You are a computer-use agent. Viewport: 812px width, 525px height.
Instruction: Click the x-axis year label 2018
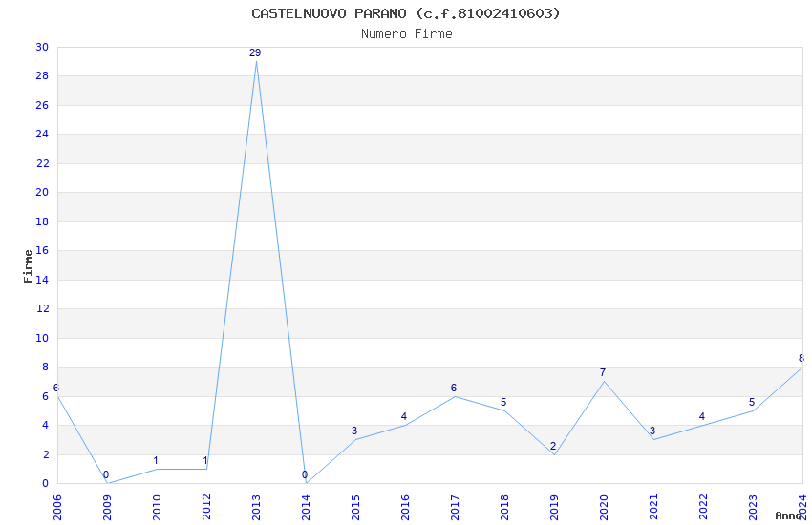click(x=505, y=508)
